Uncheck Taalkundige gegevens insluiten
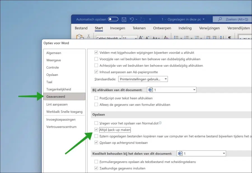 click(96, 168)
